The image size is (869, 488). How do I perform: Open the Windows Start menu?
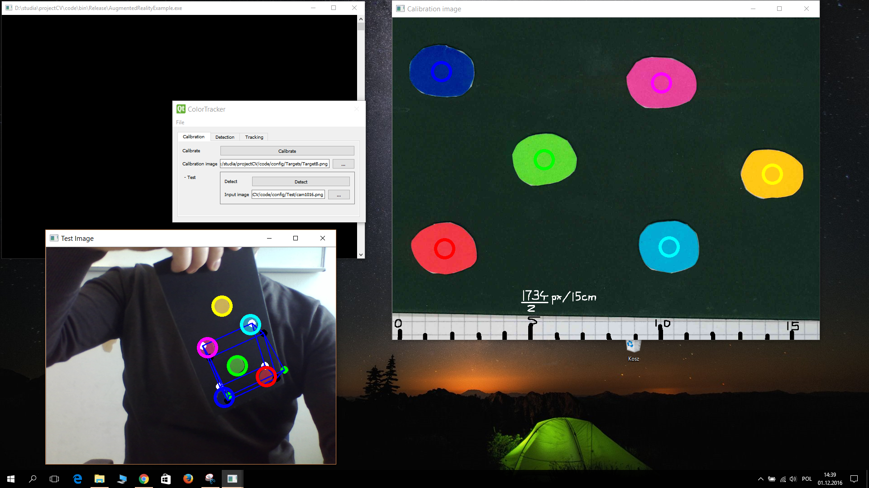pyautogui.click(x=11, y=479)
